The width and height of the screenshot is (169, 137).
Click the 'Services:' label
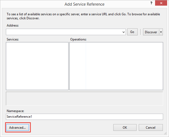click(x=13, y=39)
